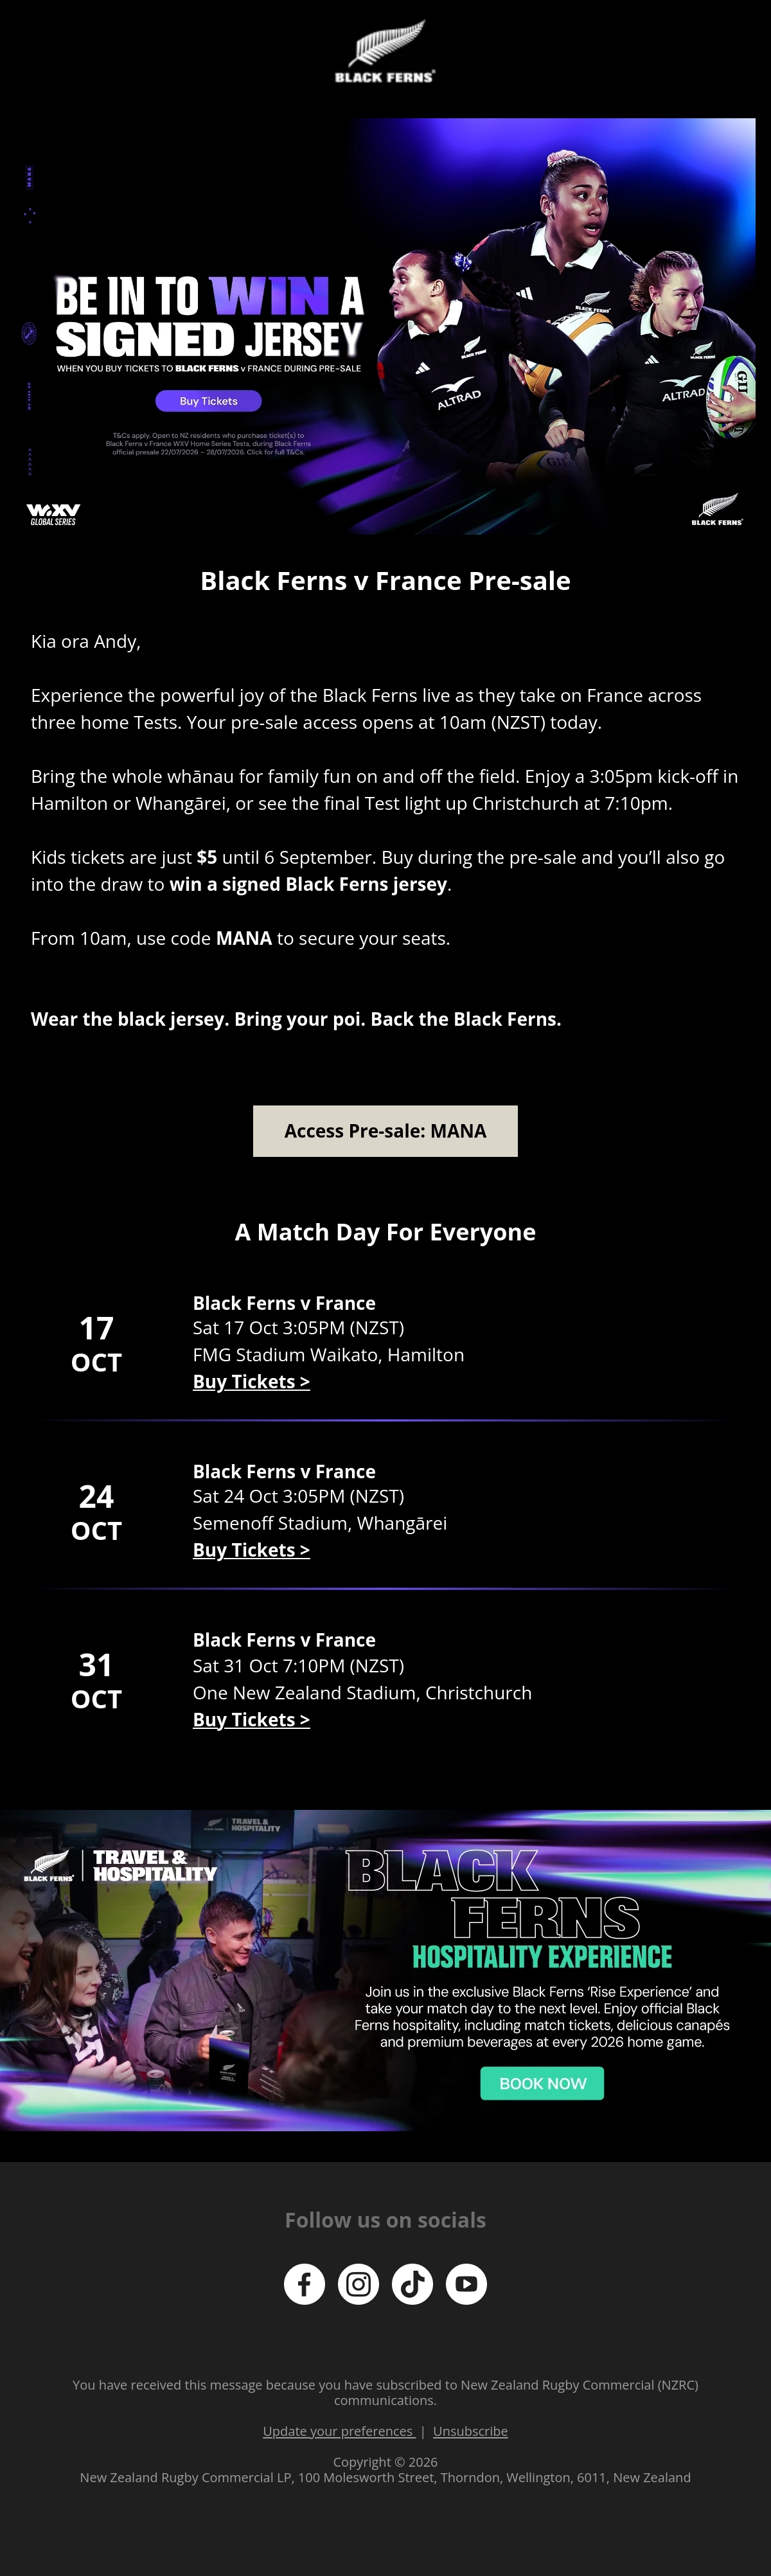This screenshot has width=771, height=2576.
Task: Buy tickets for the 31 Oct Christchurch match
Action: pyautogui.click(x=251, y=1720)
